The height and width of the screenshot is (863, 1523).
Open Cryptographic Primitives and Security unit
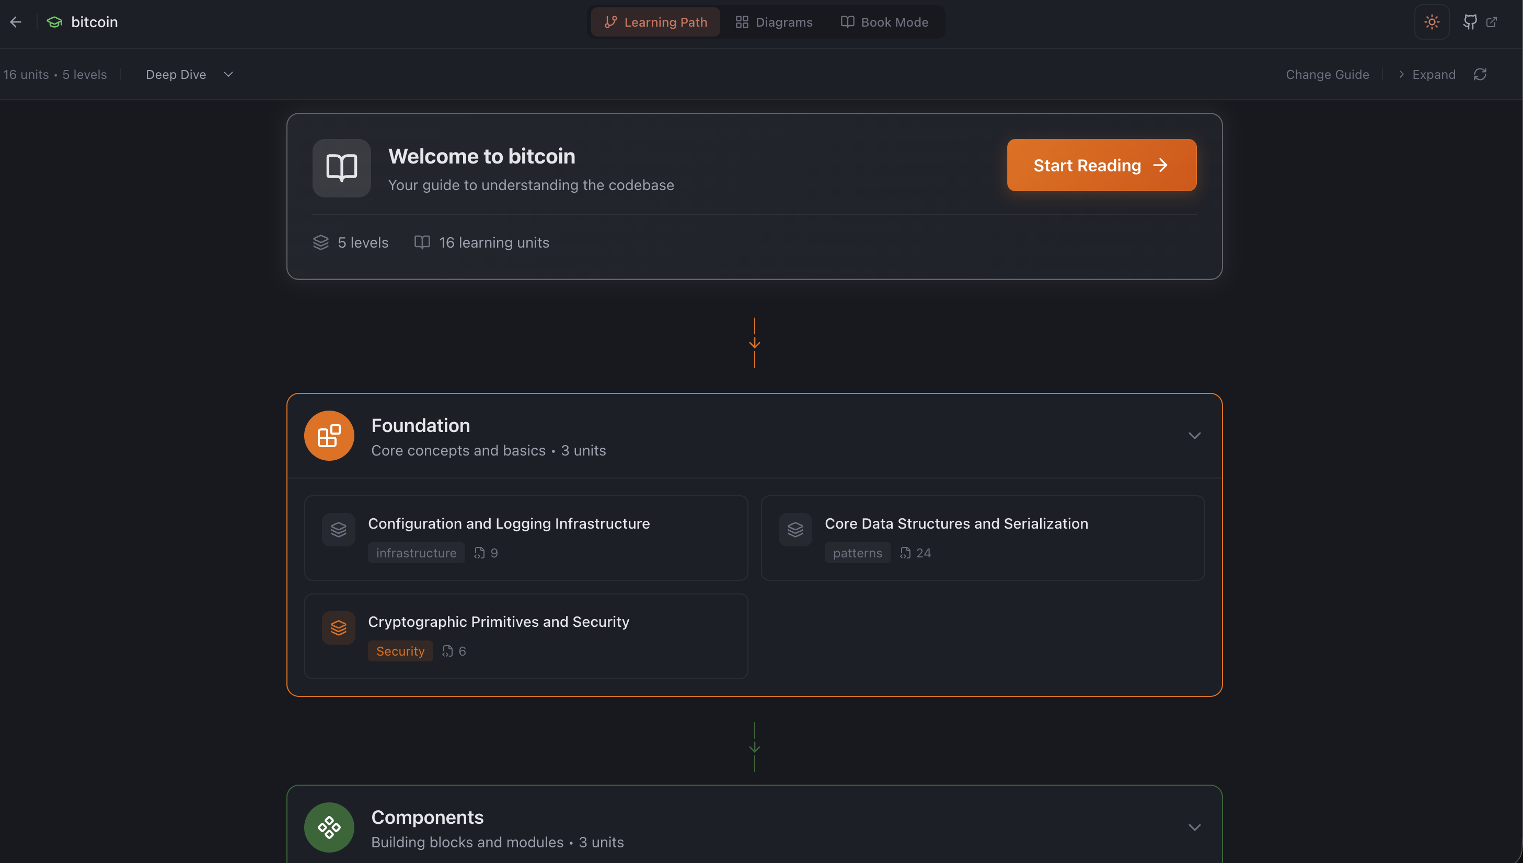(x=526, y=636)
